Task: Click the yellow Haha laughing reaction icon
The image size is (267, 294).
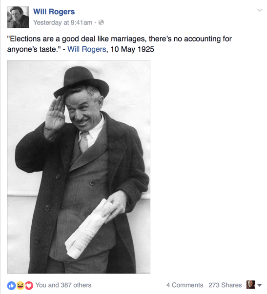Action: click(21, 286)
